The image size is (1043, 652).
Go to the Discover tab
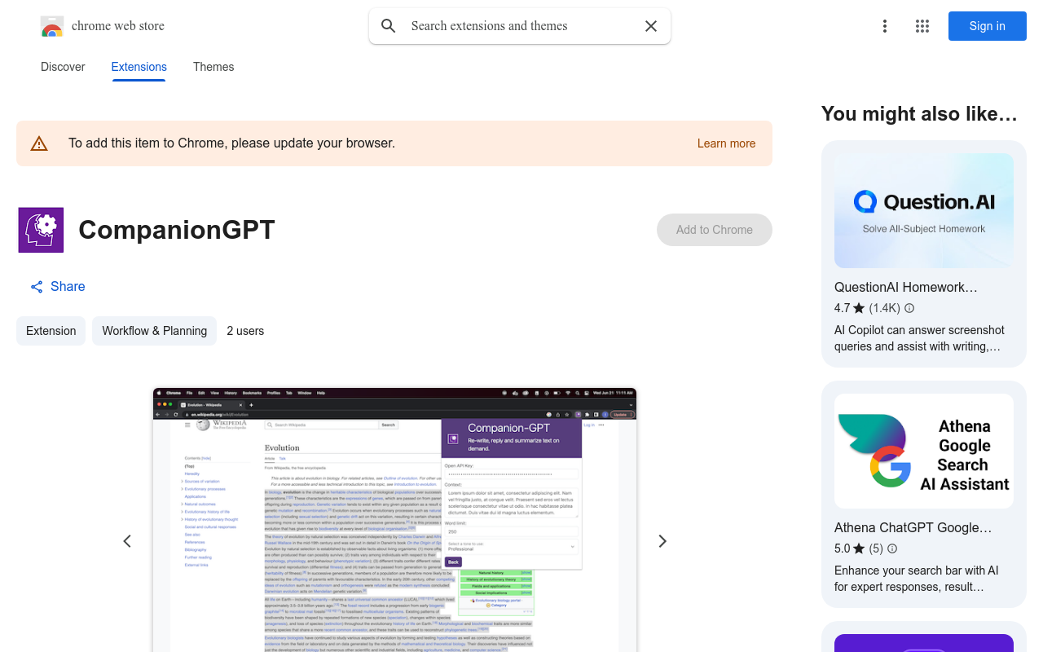63,67
